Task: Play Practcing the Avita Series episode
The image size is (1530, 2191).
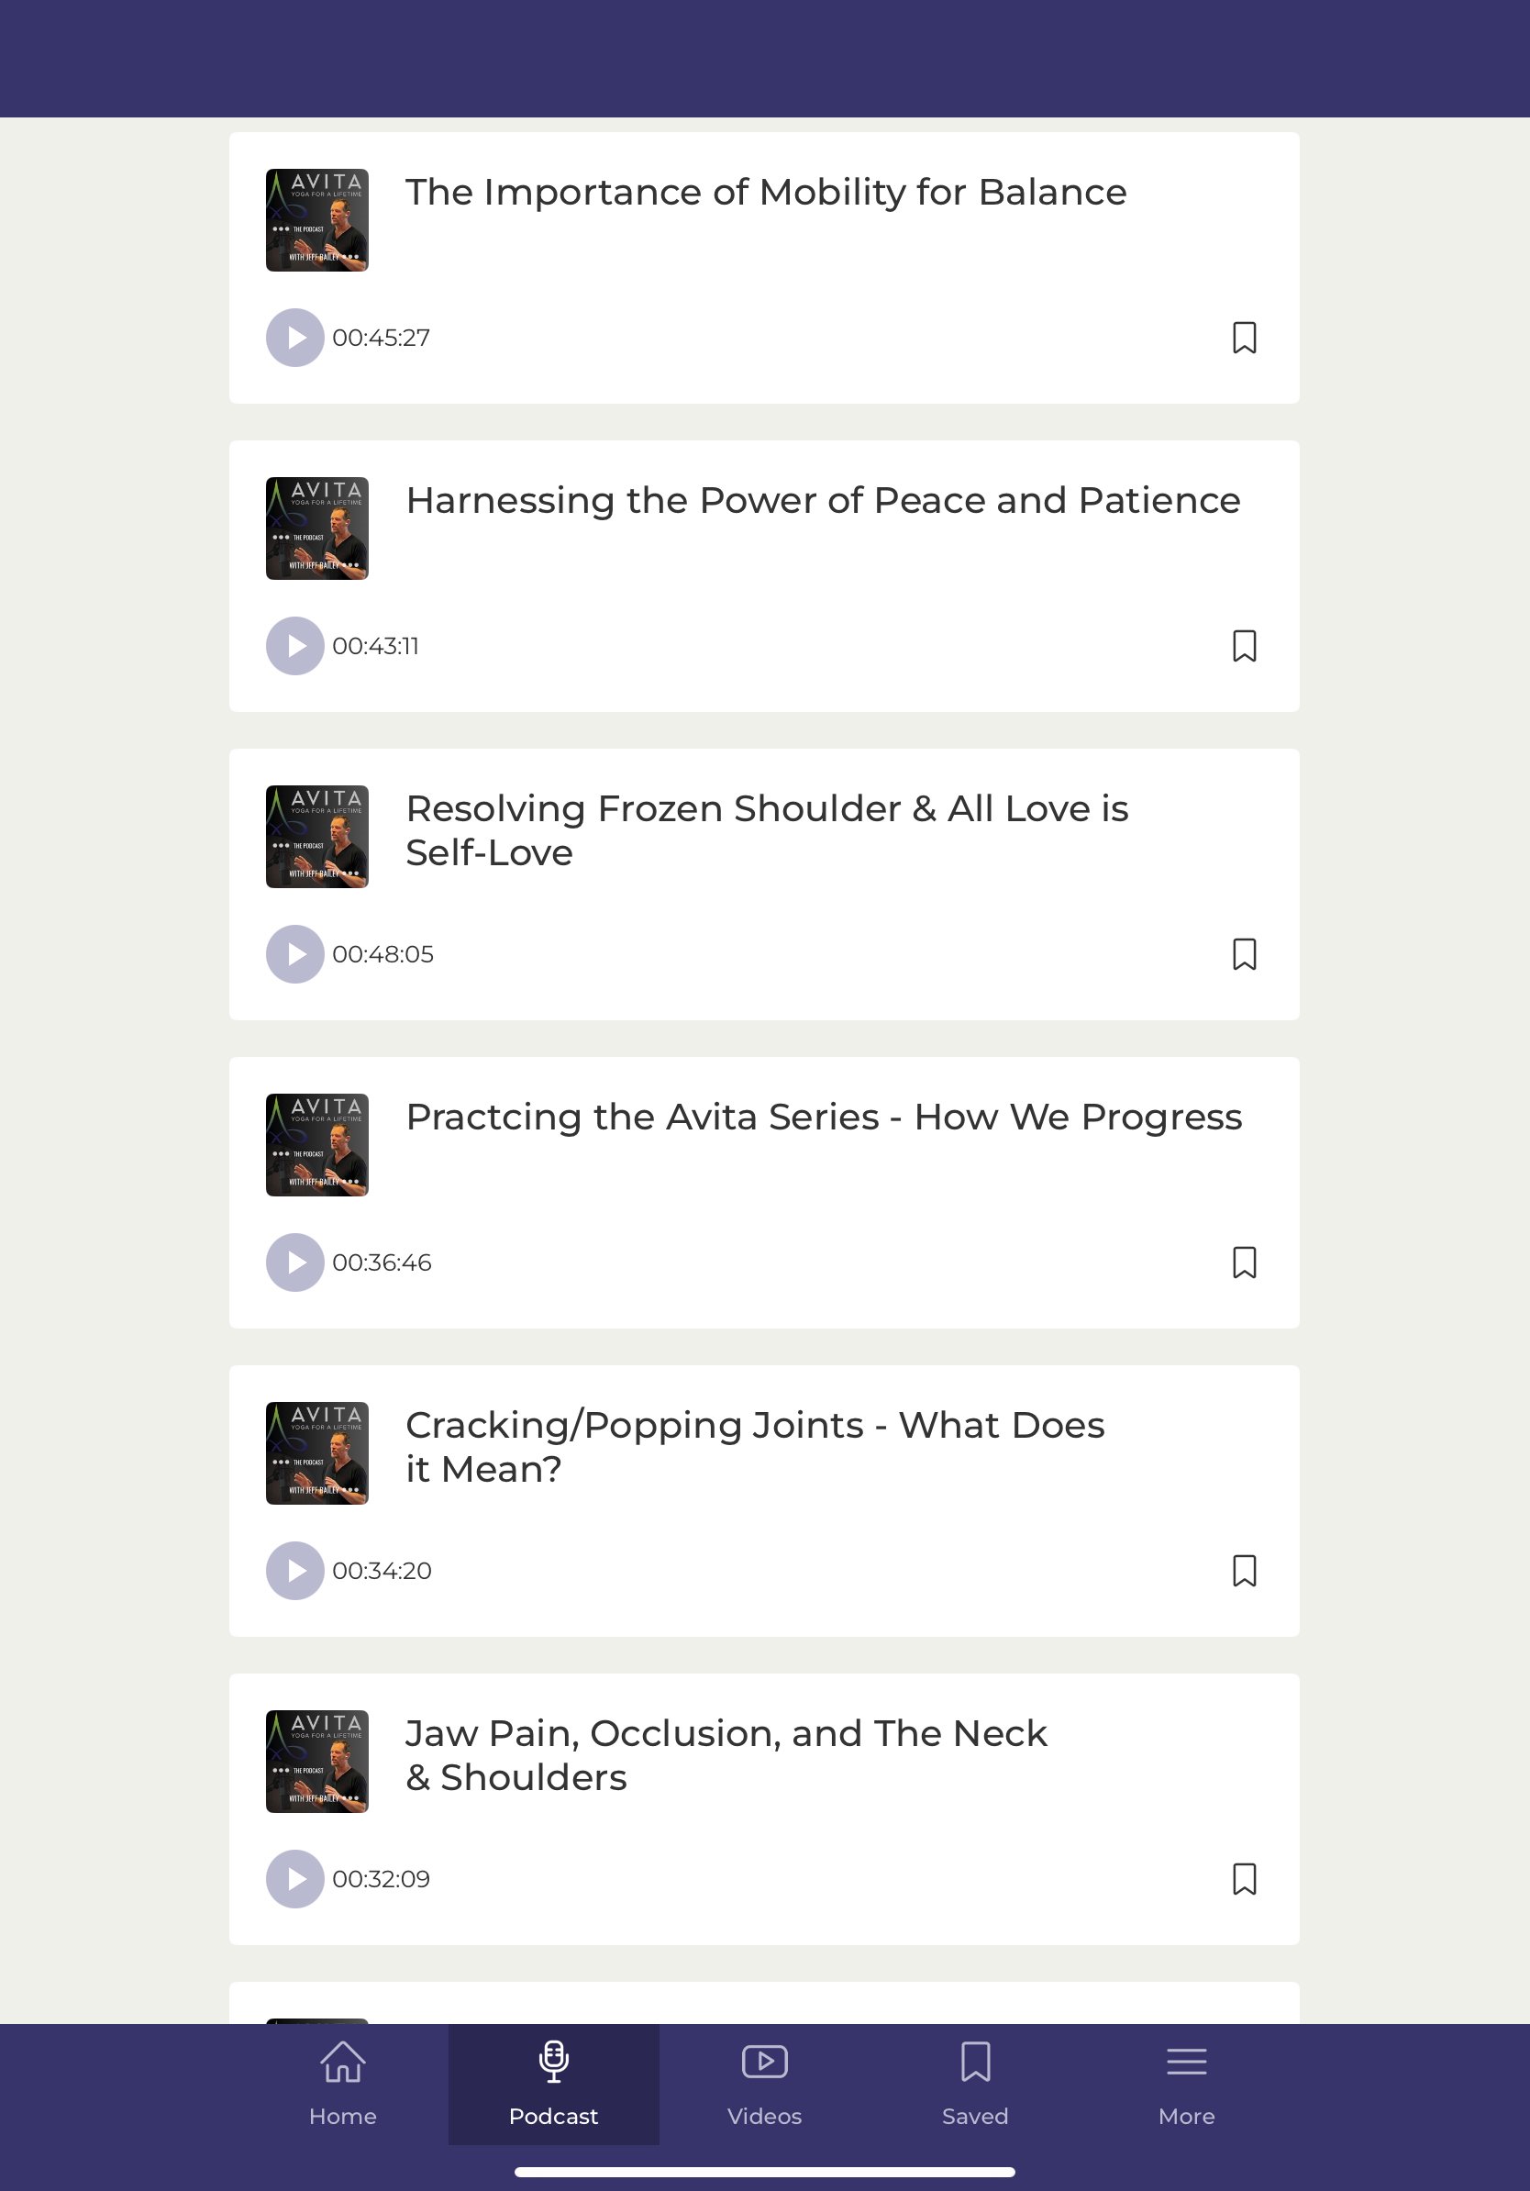Action: coord(294,1262)
